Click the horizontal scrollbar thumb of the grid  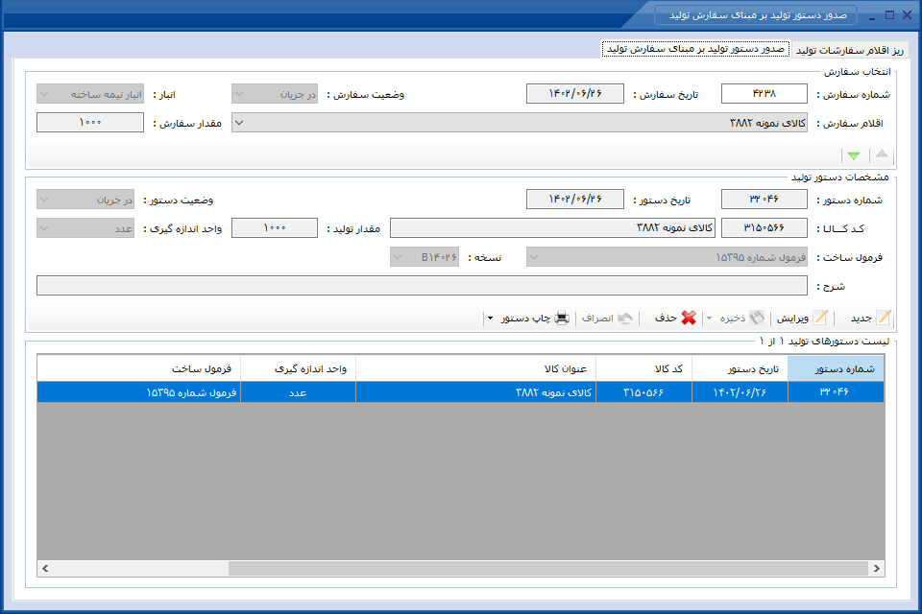click(x=548, y=568)
